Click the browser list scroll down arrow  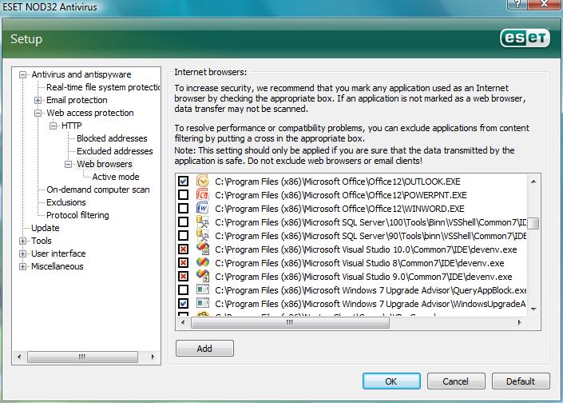click(534, 309)
